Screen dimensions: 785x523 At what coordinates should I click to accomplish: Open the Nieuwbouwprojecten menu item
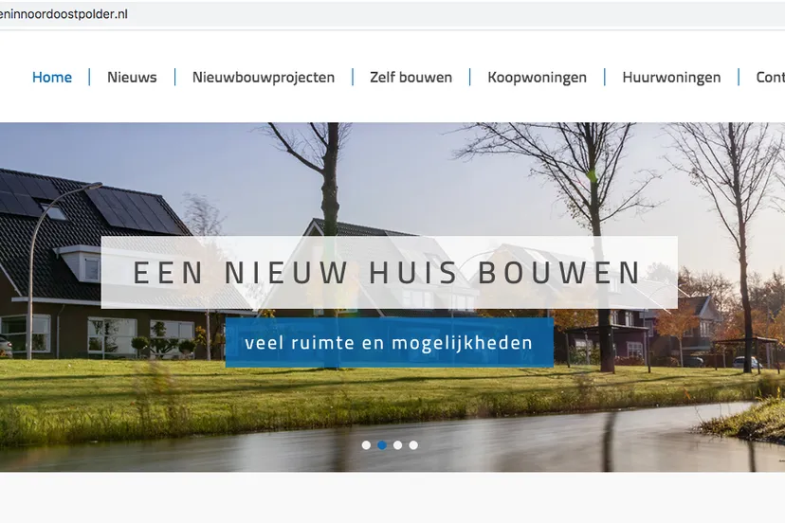[x=264, y=78]
